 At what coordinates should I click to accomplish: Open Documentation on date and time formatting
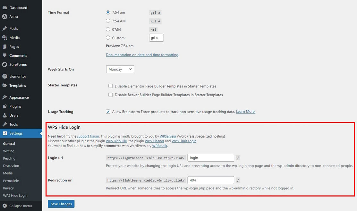(x=142, y=55)
